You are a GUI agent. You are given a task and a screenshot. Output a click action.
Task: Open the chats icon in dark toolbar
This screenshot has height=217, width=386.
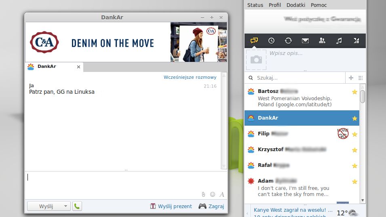coord(254,40)
